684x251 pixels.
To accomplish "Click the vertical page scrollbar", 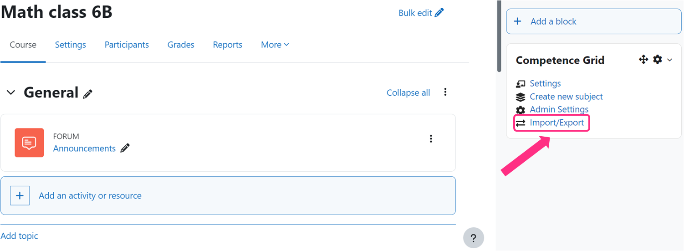I will click(x=499, y=36).
